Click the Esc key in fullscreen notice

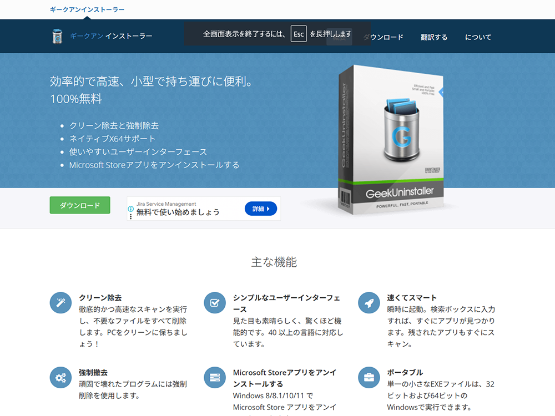pyautogui.click(x=299, y=34)
